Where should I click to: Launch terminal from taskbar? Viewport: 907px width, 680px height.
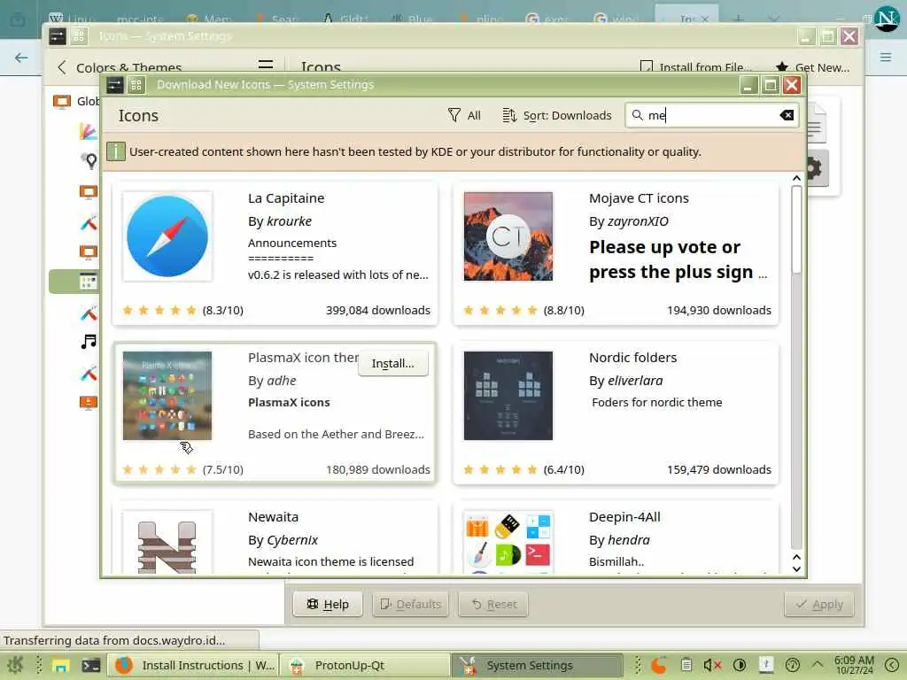91,666
